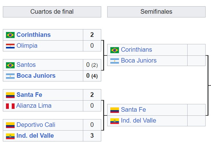
Task: Click Ecuador flag beside bold Ind. del Valle
Action: click(10, 136)
